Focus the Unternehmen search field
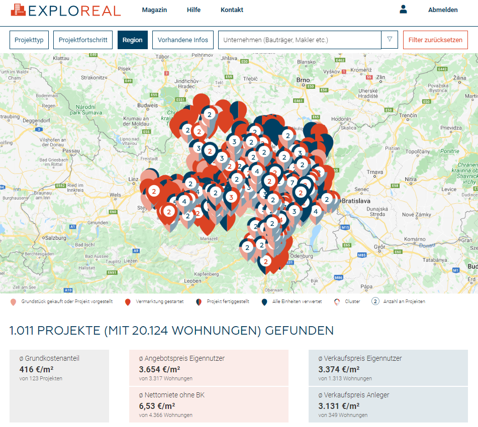 pyautogui.click(x=300, y=40)
